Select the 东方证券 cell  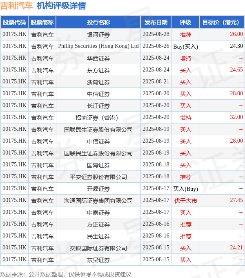point(98,70)
